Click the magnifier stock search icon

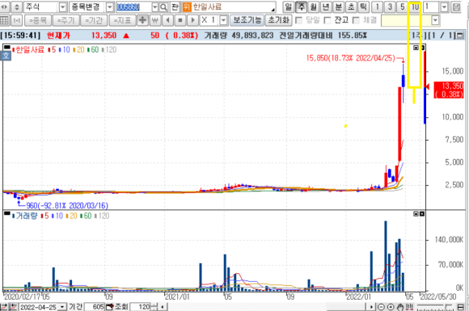163,7
